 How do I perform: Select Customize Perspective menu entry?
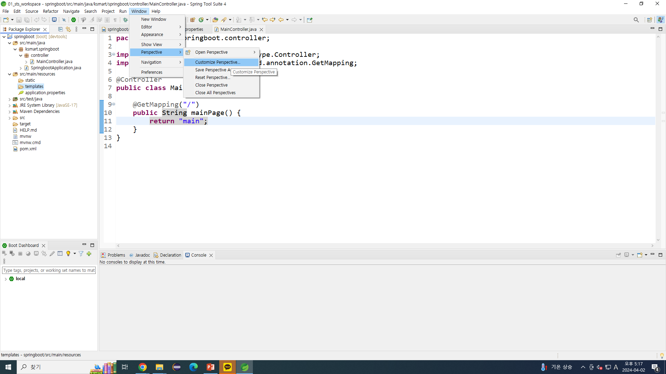[x=217, y=62]
